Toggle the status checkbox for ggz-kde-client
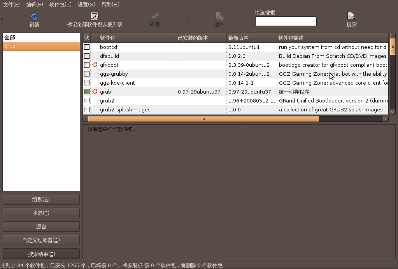This screenshot has width=398, height=269. pyautogui.click(x=87, y=83)
